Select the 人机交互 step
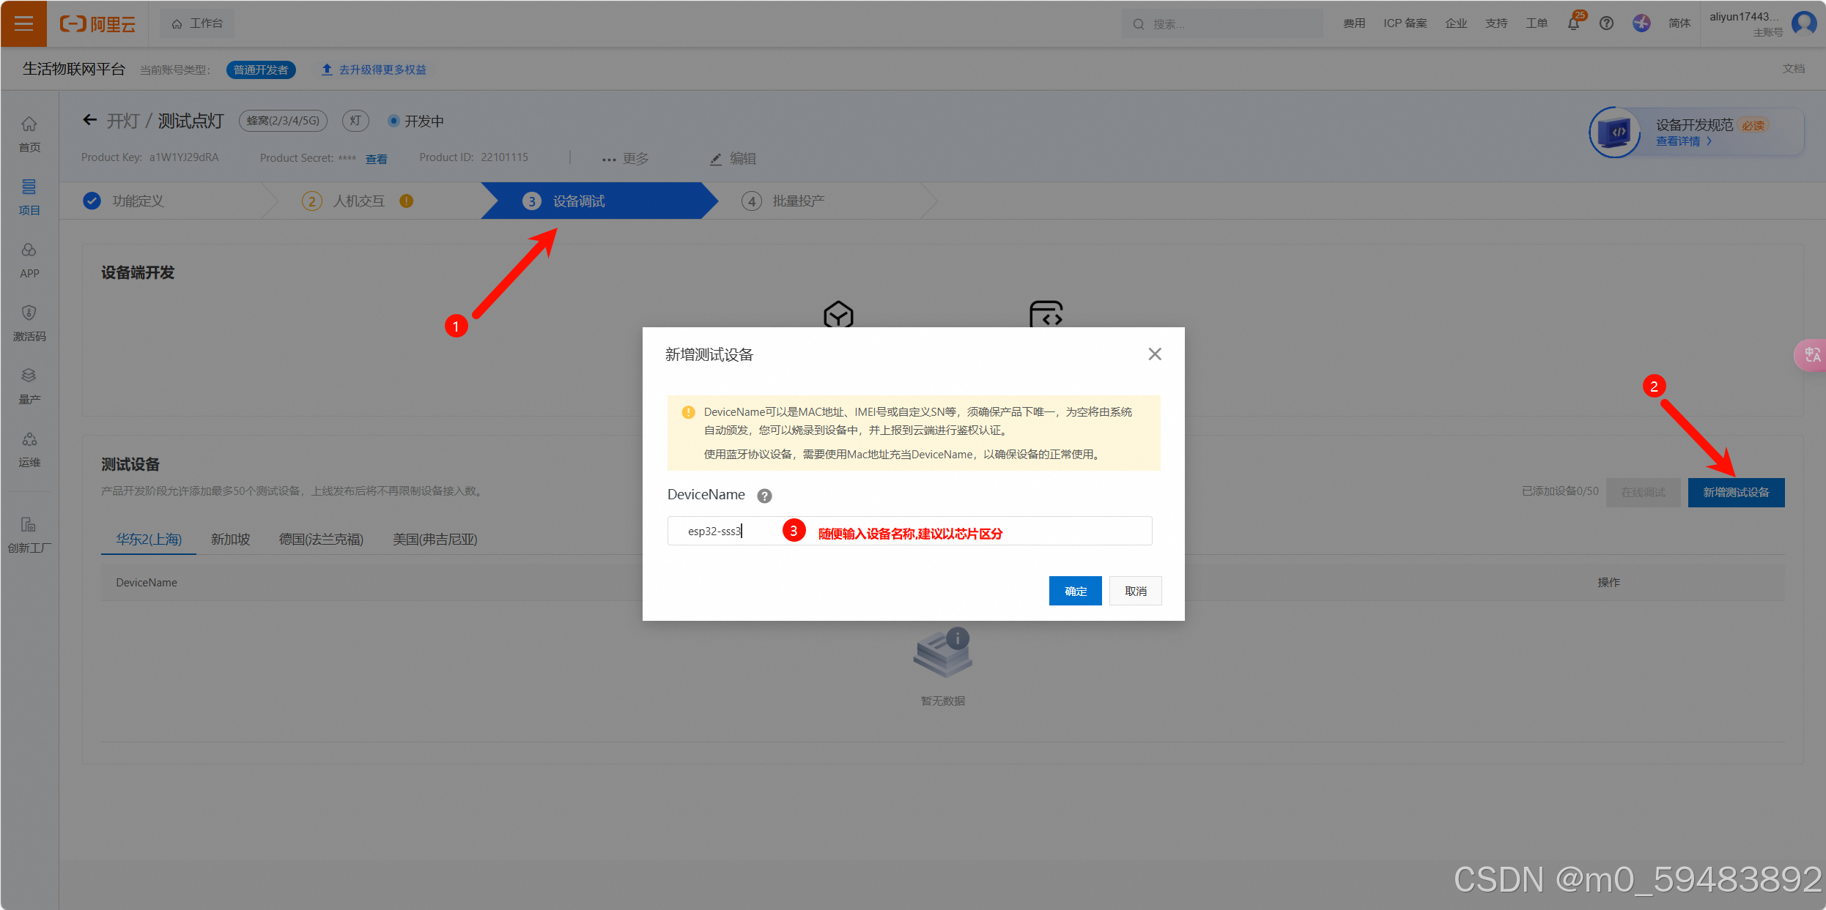 click(x=358, y=201)
